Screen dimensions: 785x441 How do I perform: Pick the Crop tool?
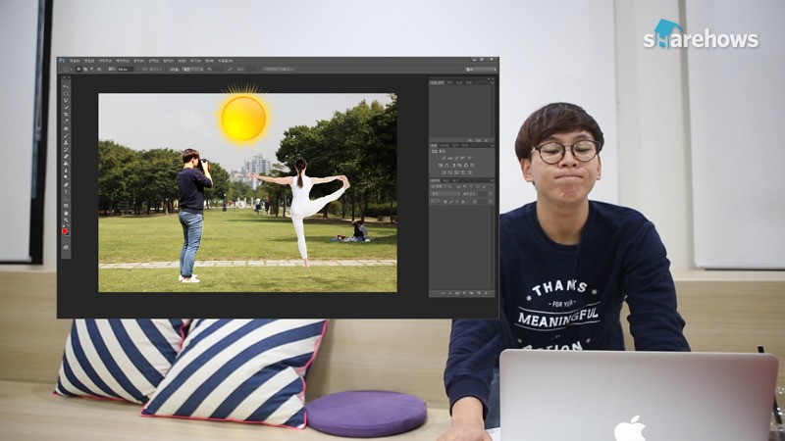(x=66, y=114)
